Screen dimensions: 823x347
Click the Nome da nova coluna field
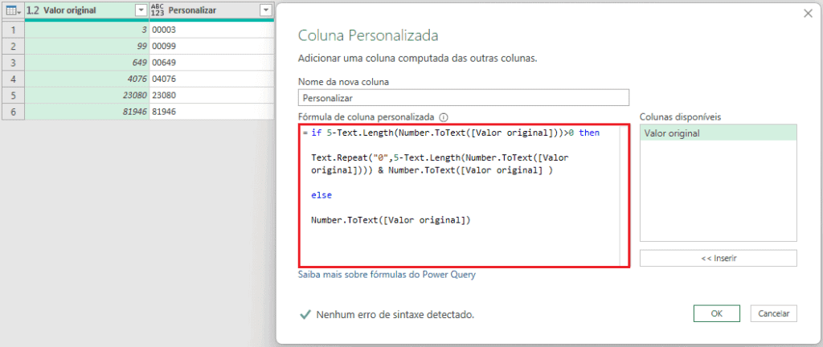pos(464,97)
